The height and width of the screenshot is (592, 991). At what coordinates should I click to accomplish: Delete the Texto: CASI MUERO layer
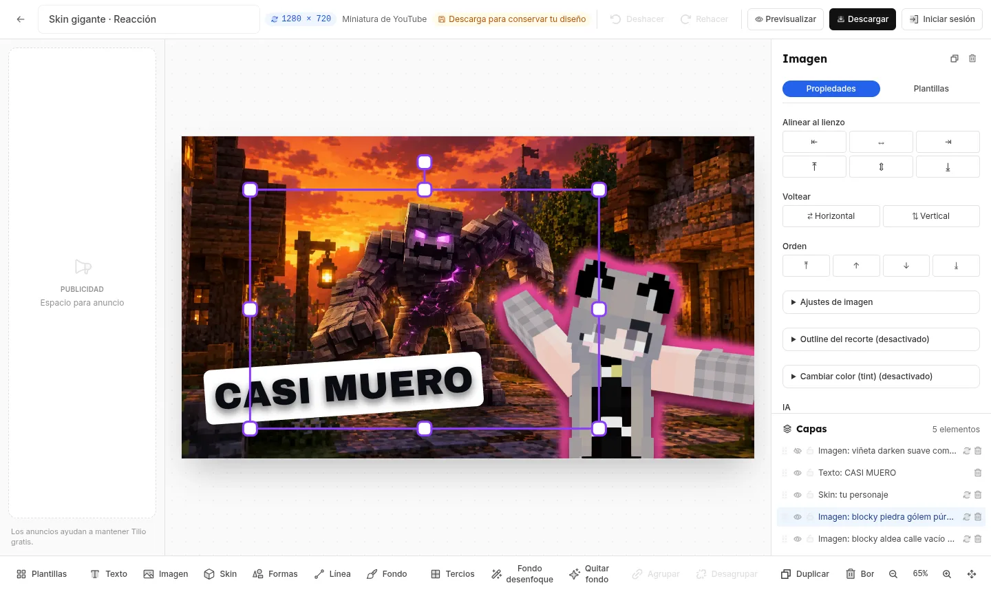978,473
